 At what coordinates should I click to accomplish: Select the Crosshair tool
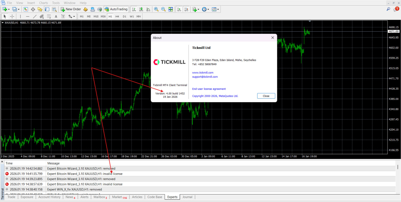click(12, 16)
